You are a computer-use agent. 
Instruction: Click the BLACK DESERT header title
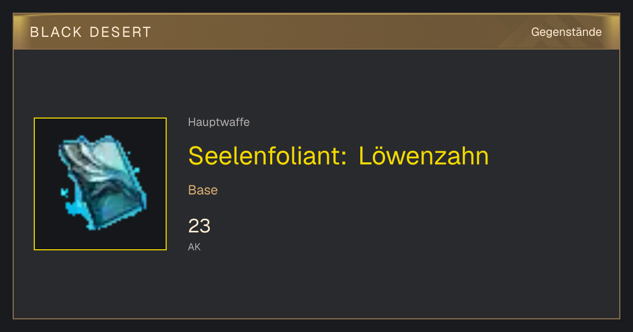click(x=91, y=32)
